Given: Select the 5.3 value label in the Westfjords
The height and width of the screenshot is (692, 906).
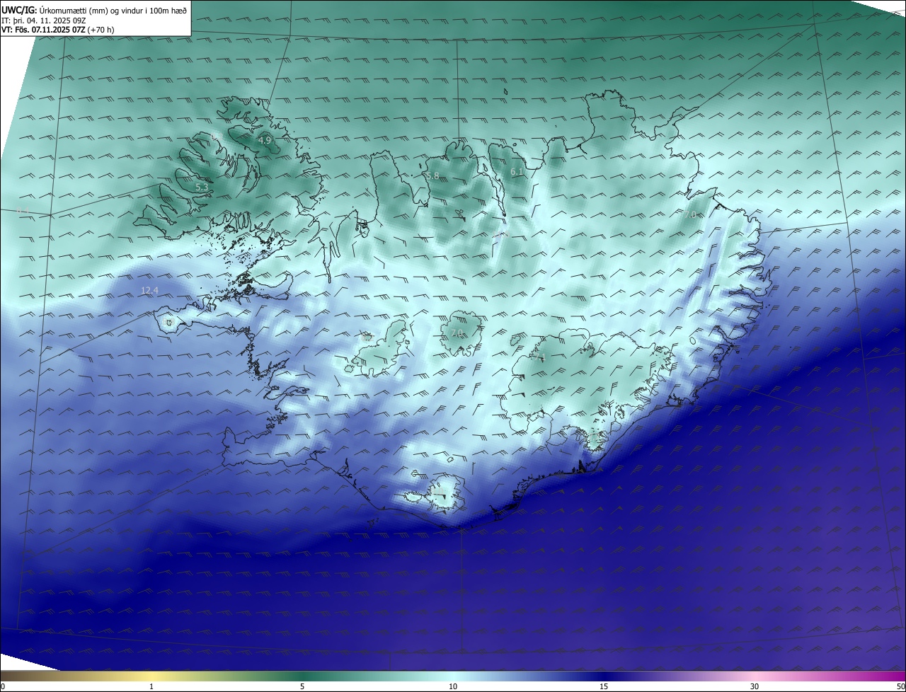Looking at the screenshot, I should pos(202,187).
